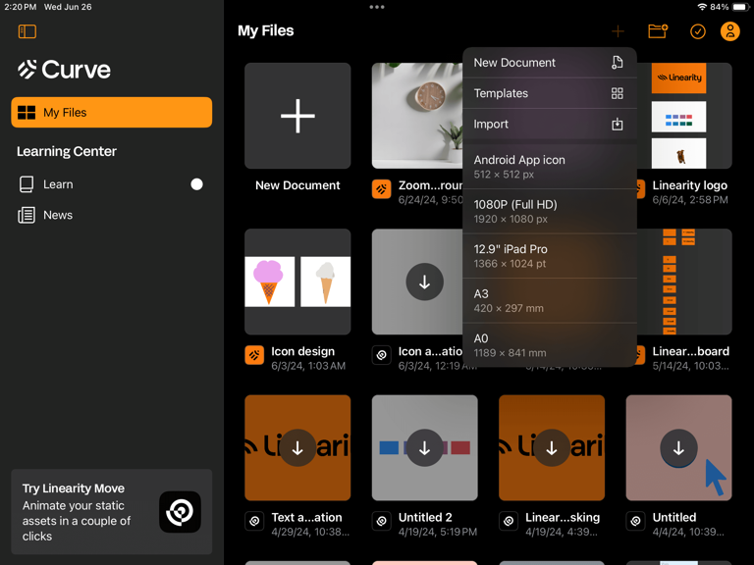Choose Import from the popup menu
Image resolution: width=754 pixels, height=565 pixels.
pos(550,124)
